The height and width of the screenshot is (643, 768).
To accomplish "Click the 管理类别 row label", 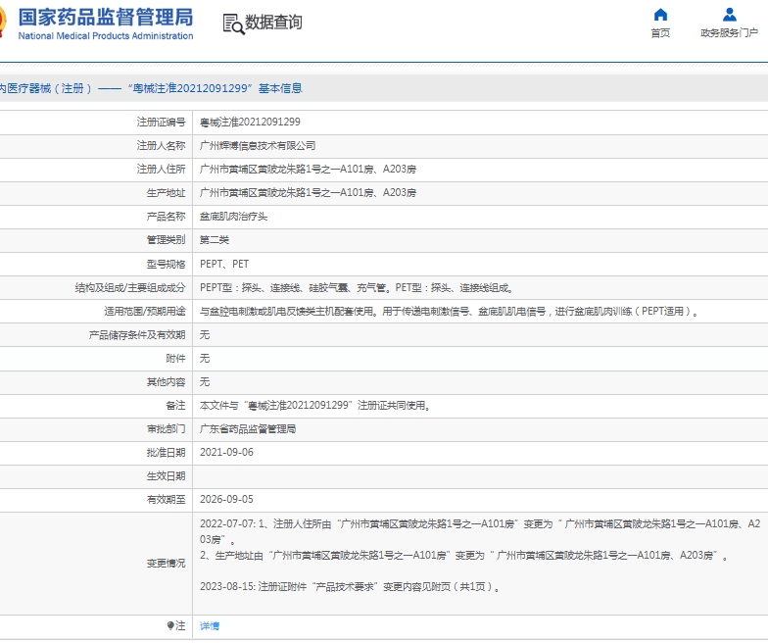I will [167, 239].
